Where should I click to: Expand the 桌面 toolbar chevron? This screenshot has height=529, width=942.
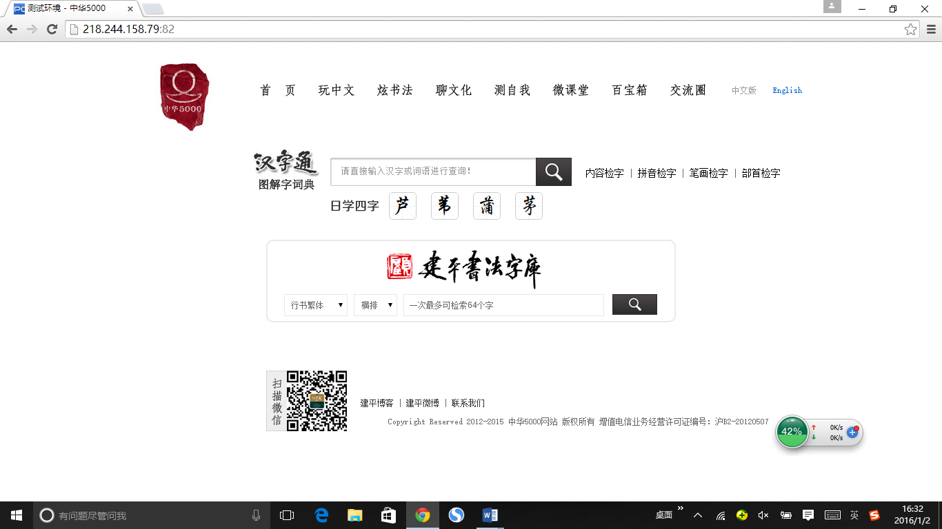[681, 508]
